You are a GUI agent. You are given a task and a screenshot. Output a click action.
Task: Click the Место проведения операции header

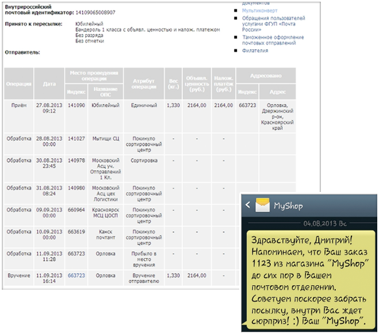(93, 75)
